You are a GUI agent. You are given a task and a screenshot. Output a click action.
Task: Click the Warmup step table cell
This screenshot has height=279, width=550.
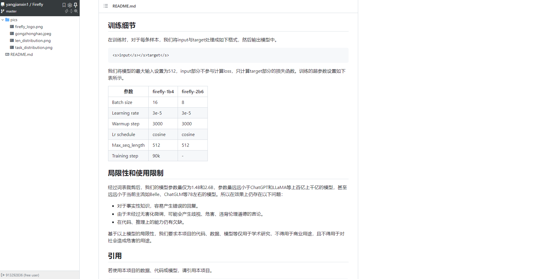[128, 124]
